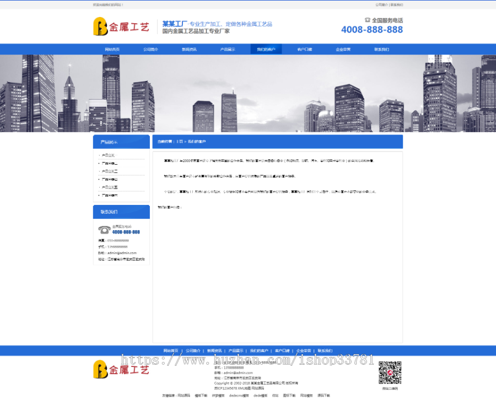Click the footer 金属工艺 logo
Image resolution: width=496 pixels, height=400 pixels.
pos(121,369)
